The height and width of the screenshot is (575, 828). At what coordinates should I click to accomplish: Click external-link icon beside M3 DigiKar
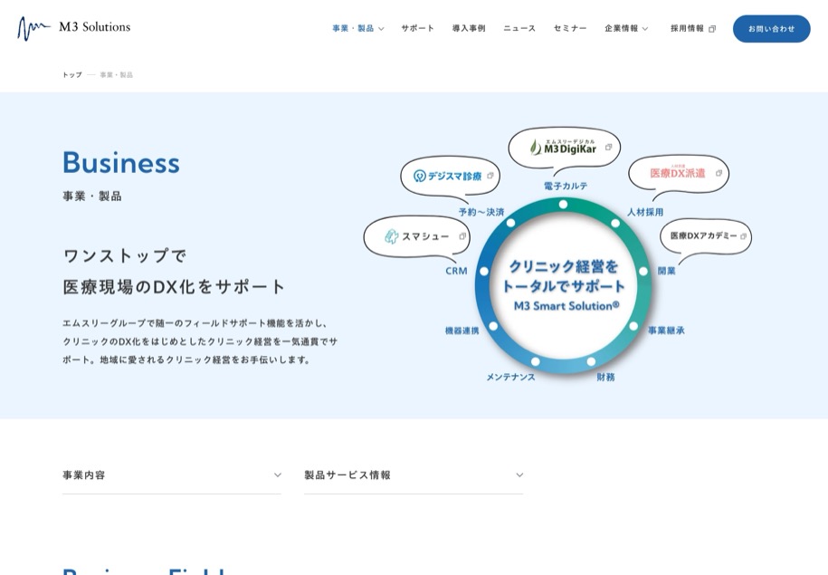point(608,148)
